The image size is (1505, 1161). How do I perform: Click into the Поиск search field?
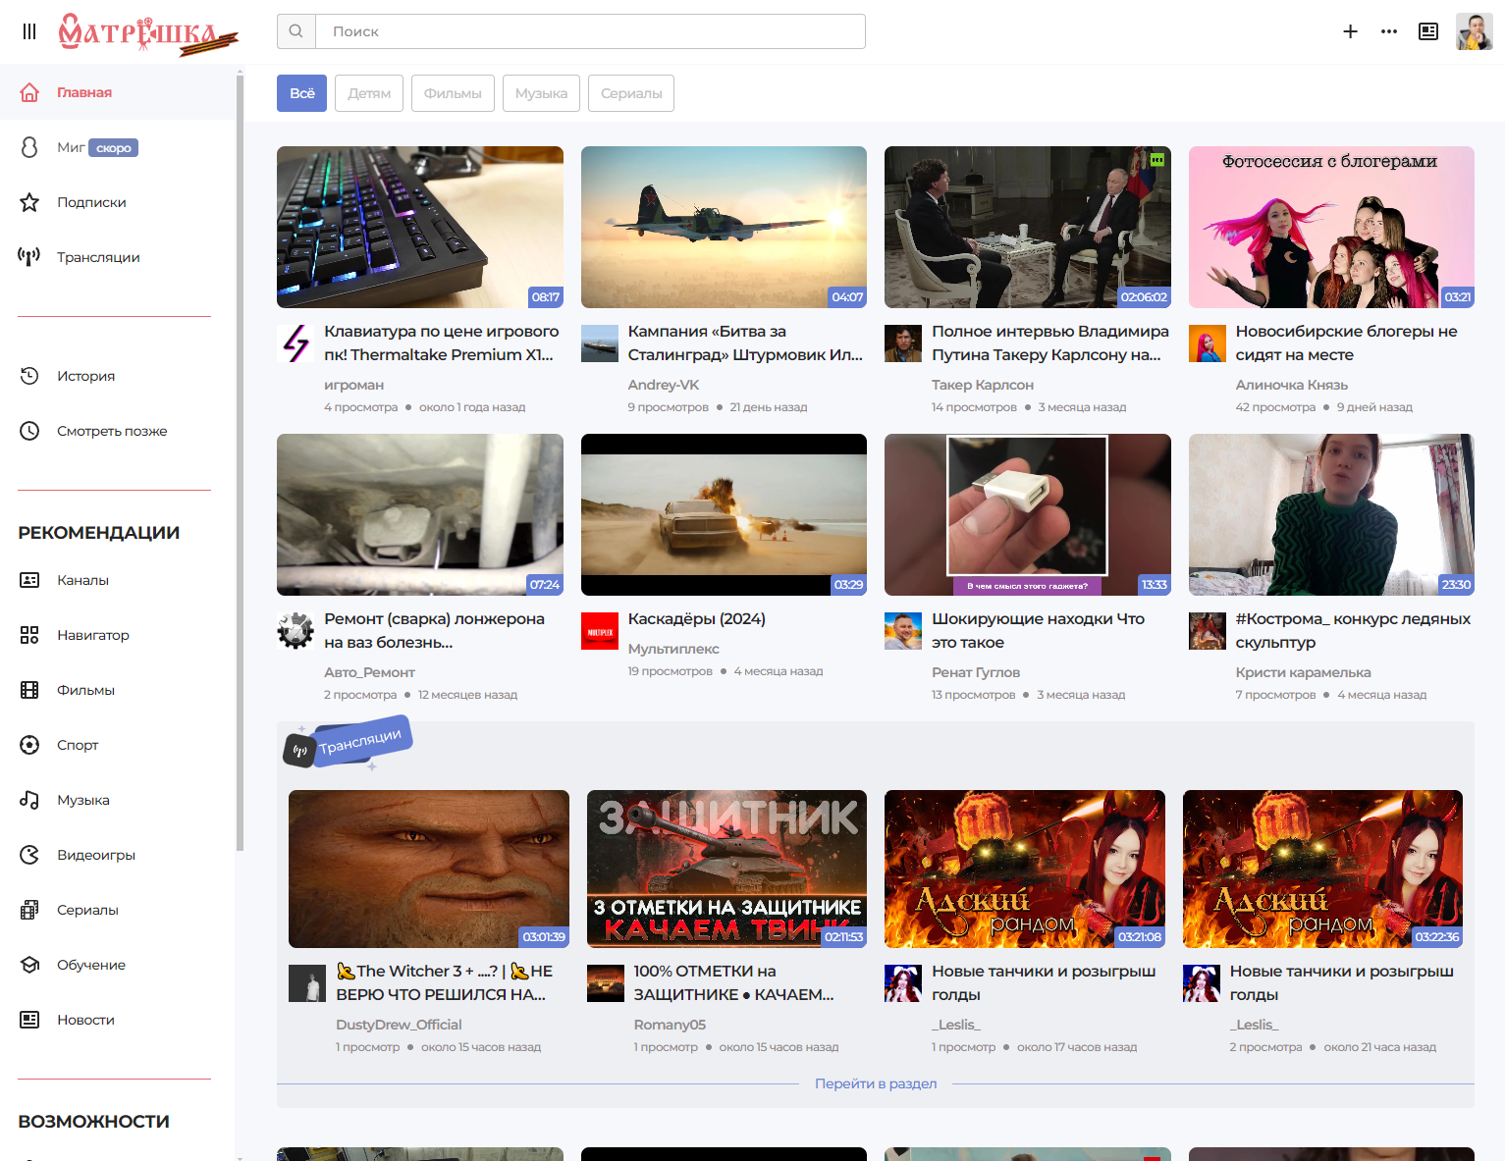tap(589, 31)
